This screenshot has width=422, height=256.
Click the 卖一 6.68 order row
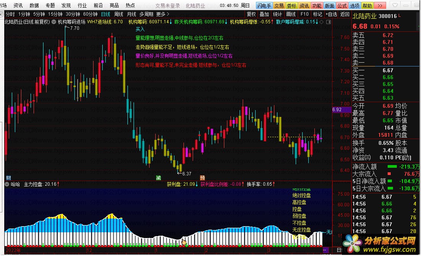386,63
